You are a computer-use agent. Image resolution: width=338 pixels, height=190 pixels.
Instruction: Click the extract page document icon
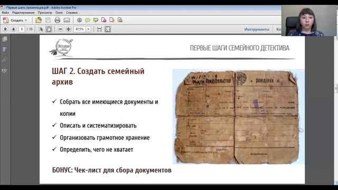112,20
